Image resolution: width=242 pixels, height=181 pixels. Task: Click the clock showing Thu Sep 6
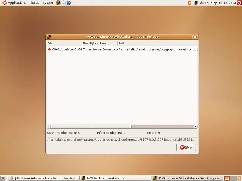click(220, 3)
